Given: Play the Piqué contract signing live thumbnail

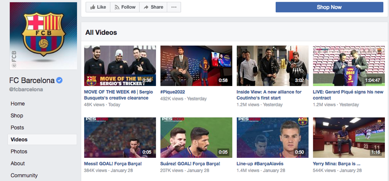Looking at the screenshot, I should pyautogui.click(x=349, y=66).
